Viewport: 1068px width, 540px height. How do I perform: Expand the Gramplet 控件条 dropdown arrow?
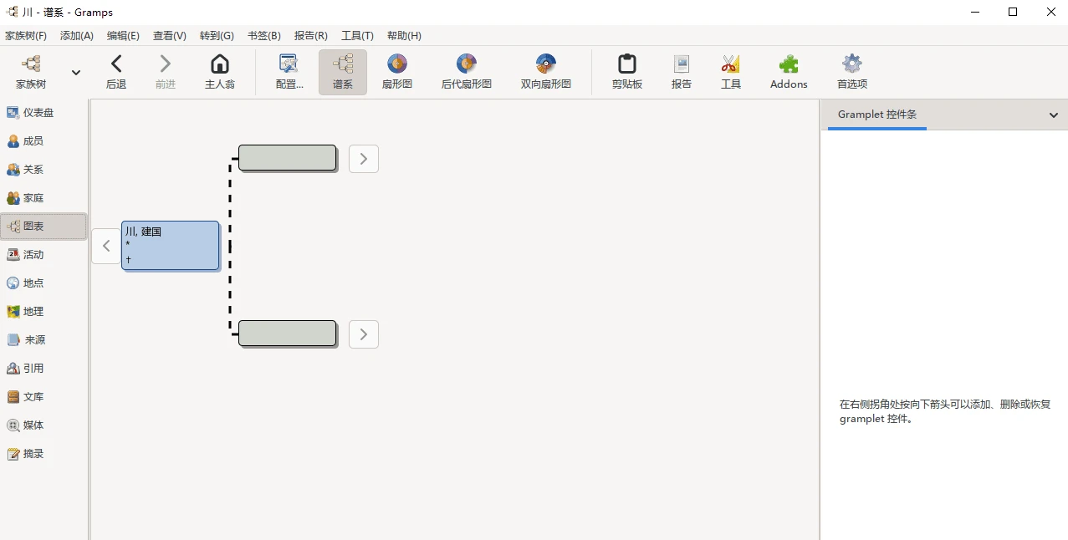(x=1053, y=115)
